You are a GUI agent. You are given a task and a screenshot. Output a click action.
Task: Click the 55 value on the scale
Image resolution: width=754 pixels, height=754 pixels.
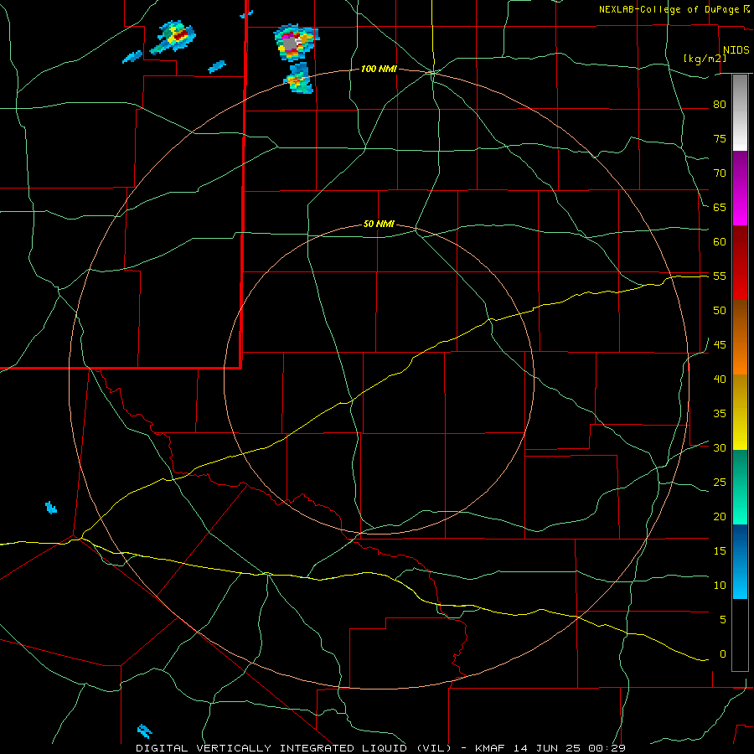click(720, 276)
